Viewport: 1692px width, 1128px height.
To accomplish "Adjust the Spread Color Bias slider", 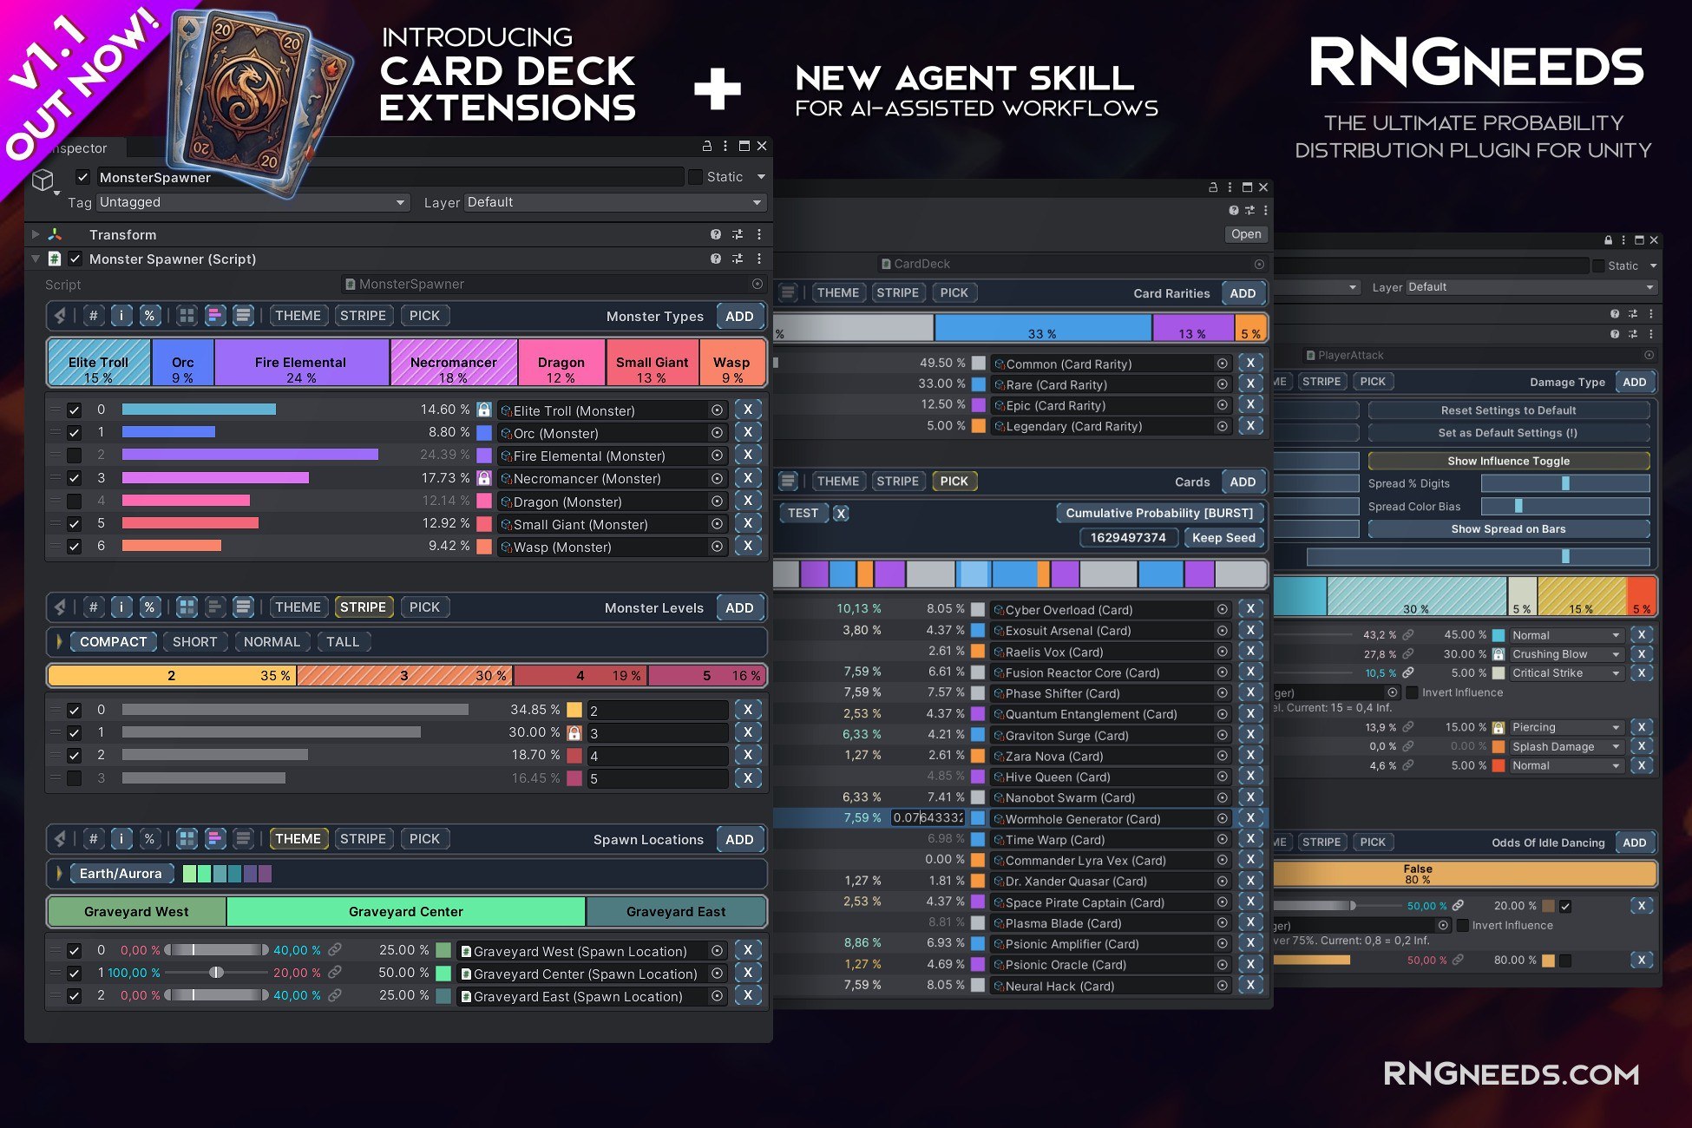I will click(x=1565, y=506).
